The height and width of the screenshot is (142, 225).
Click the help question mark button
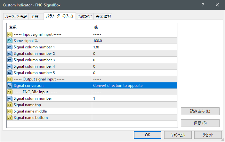click(x=203, y=5)
